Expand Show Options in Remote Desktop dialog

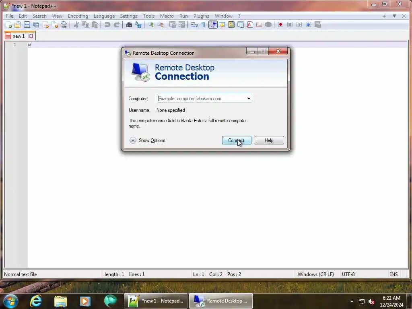[147, 140]
